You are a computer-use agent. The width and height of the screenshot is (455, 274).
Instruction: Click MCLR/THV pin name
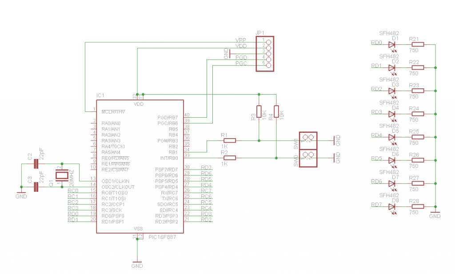pos(113,111)
